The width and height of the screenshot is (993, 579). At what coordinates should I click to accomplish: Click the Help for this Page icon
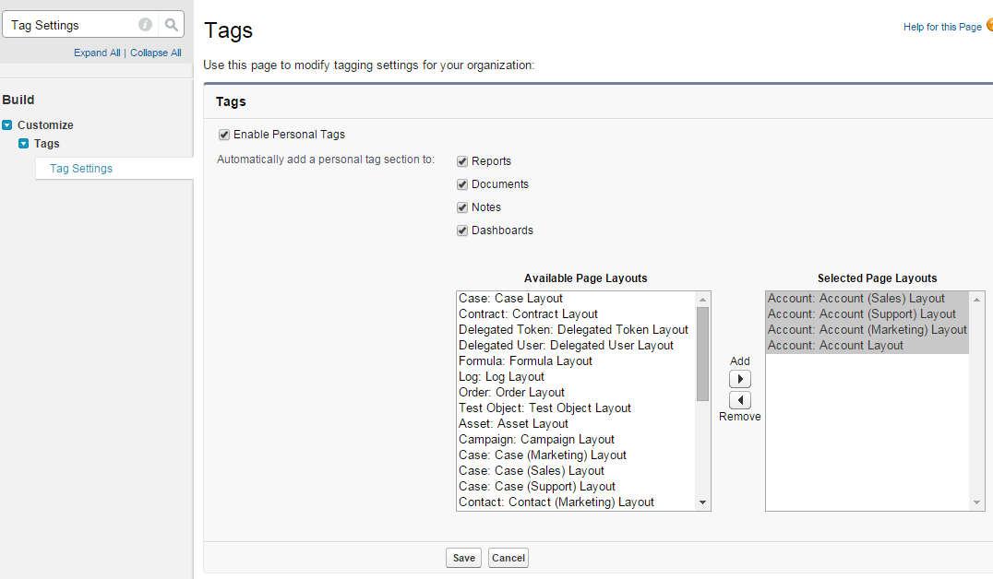click(x=989, y=26)
